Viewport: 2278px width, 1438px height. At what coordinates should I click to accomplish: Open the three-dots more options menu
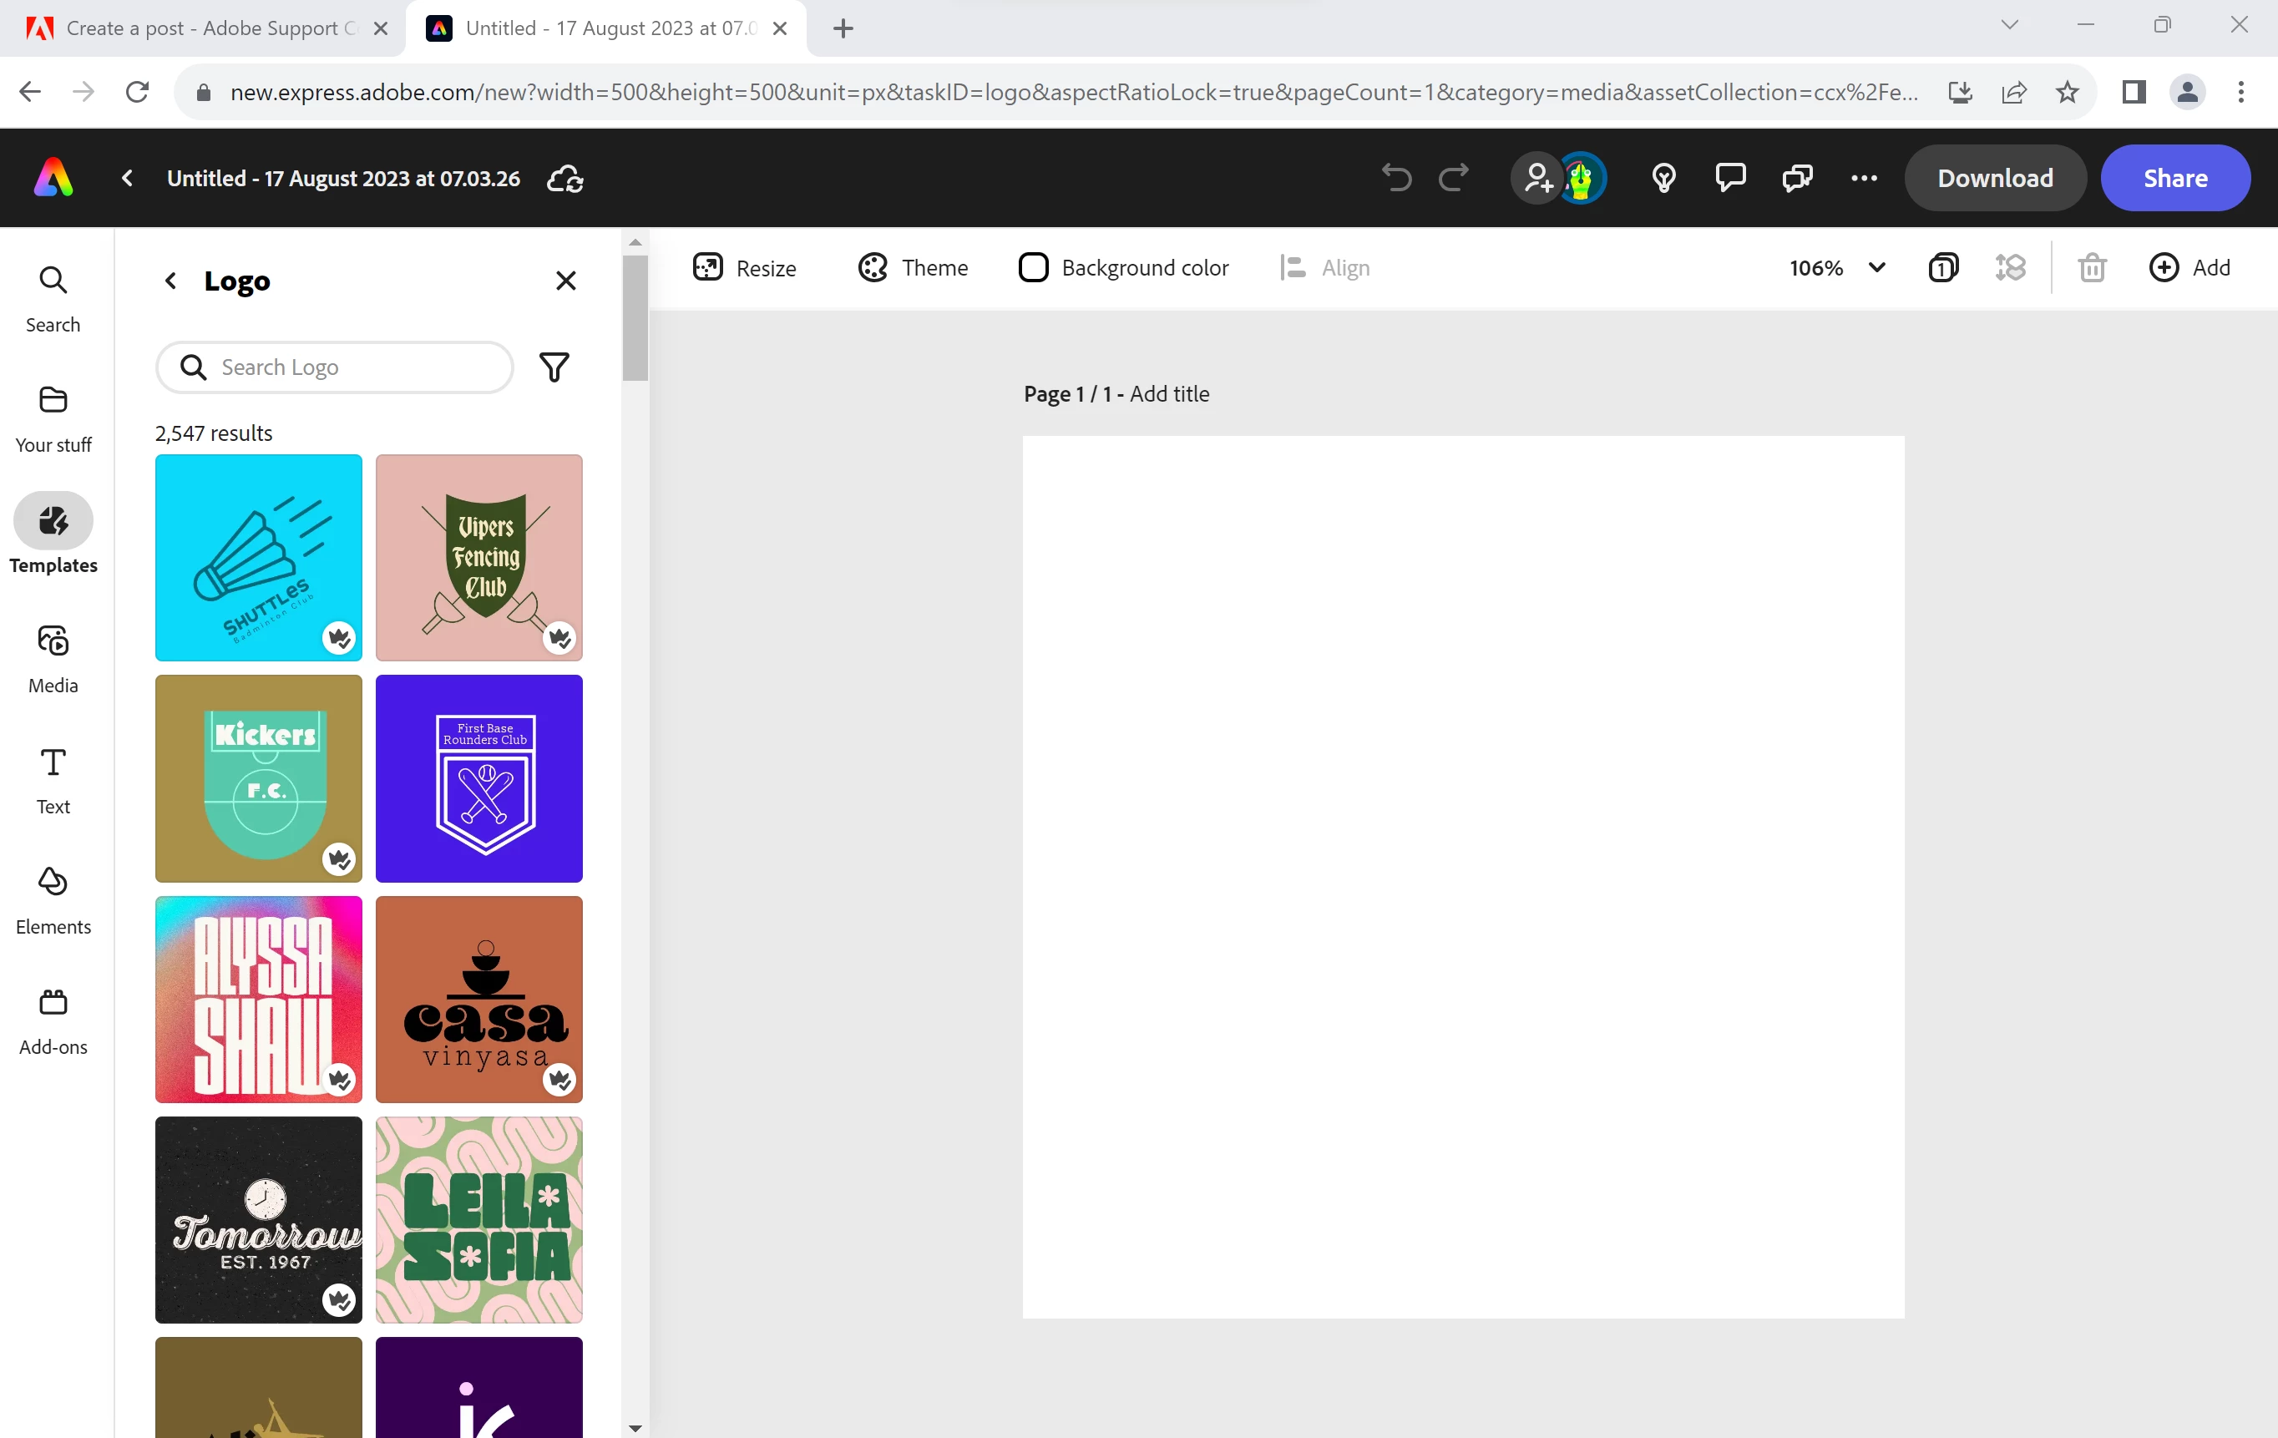pyautogui.click(x=1864, y=178)
